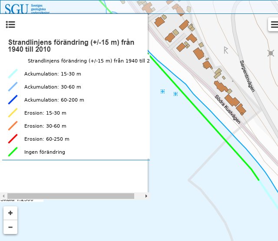Click the bold legend heading Strandlinjens förändring

pyautogui.click(x=71, y=46)
